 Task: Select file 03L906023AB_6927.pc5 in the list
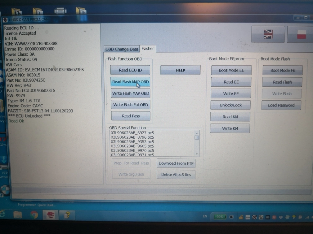point(132,133)
